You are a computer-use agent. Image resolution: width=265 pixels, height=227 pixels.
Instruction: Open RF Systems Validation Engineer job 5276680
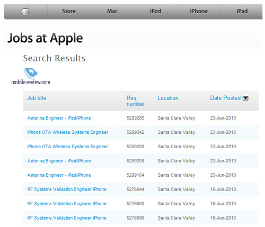tap(67, 204)
